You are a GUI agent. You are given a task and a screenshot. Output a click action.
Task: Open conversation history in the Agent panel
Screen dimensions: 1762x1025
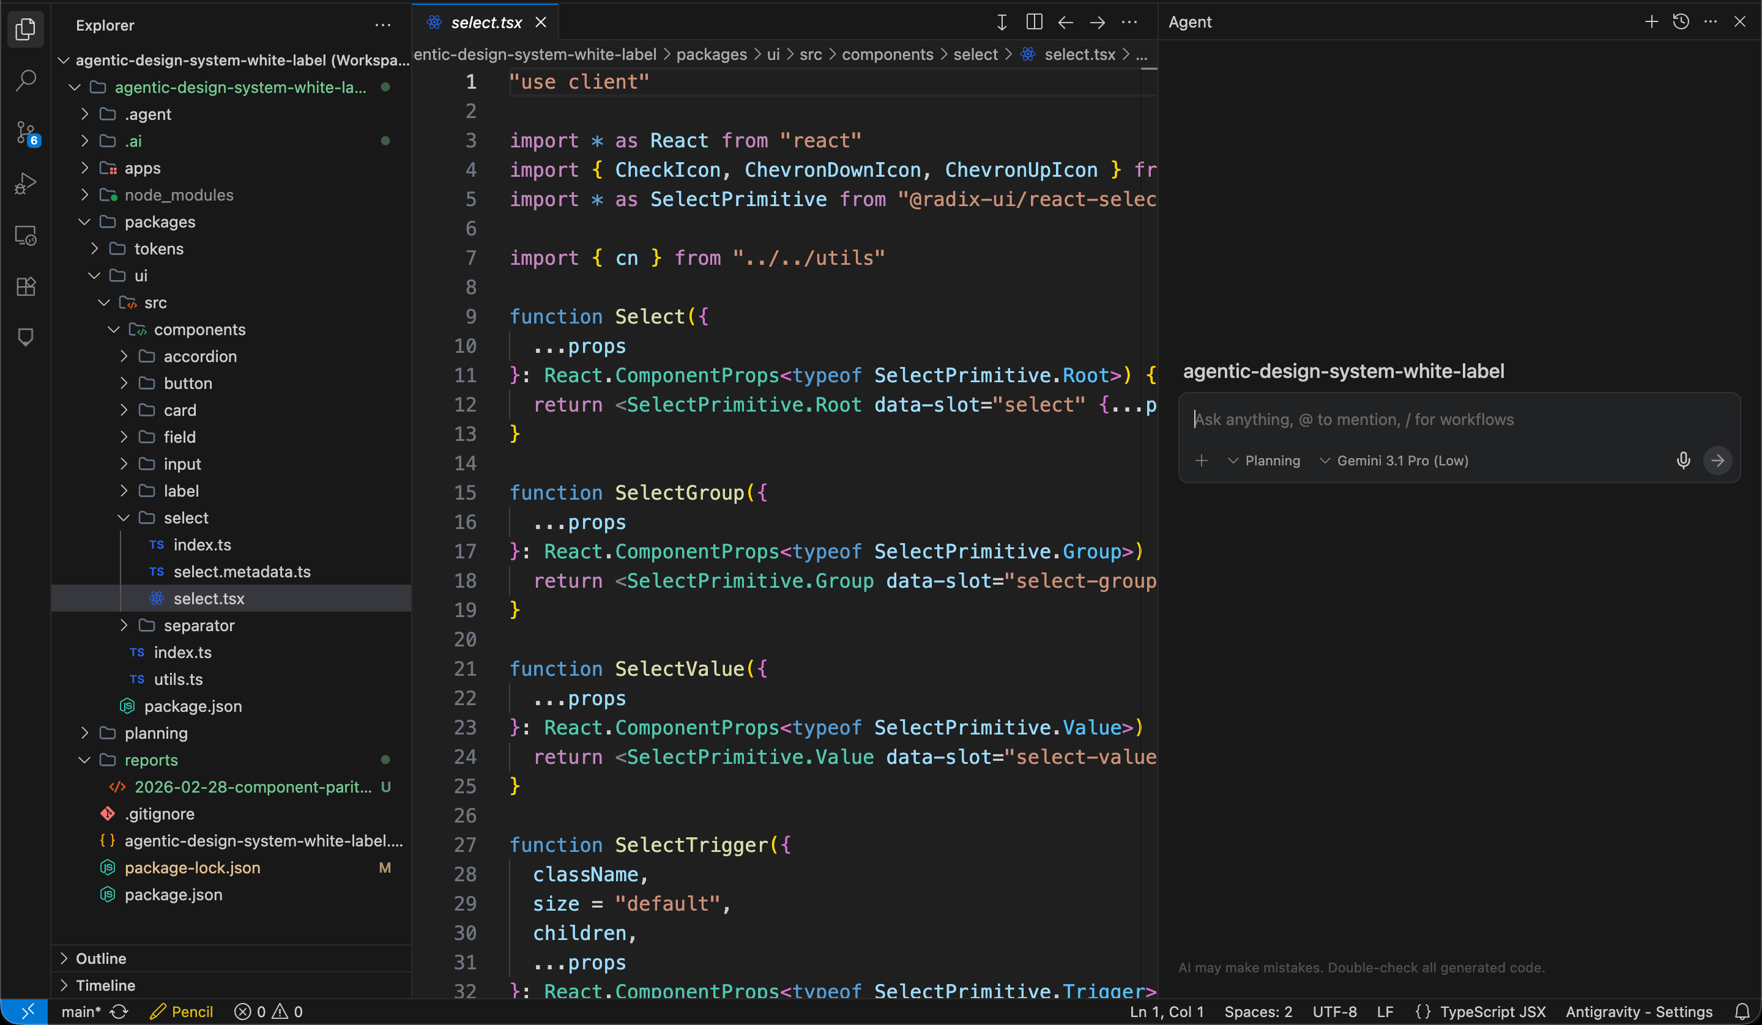tap(1681, 21)
